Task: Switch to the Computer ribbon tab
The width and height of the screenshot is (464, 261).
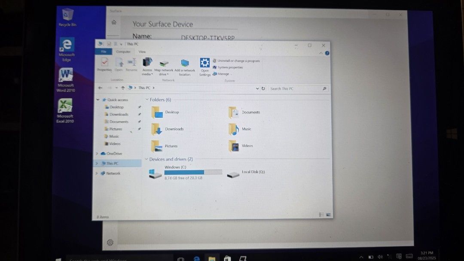Action: click(x=123, y=52)
